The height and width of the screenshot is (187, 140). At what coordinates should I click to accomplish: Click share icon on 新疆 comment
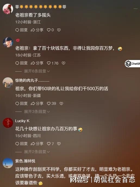pos(37,103)
